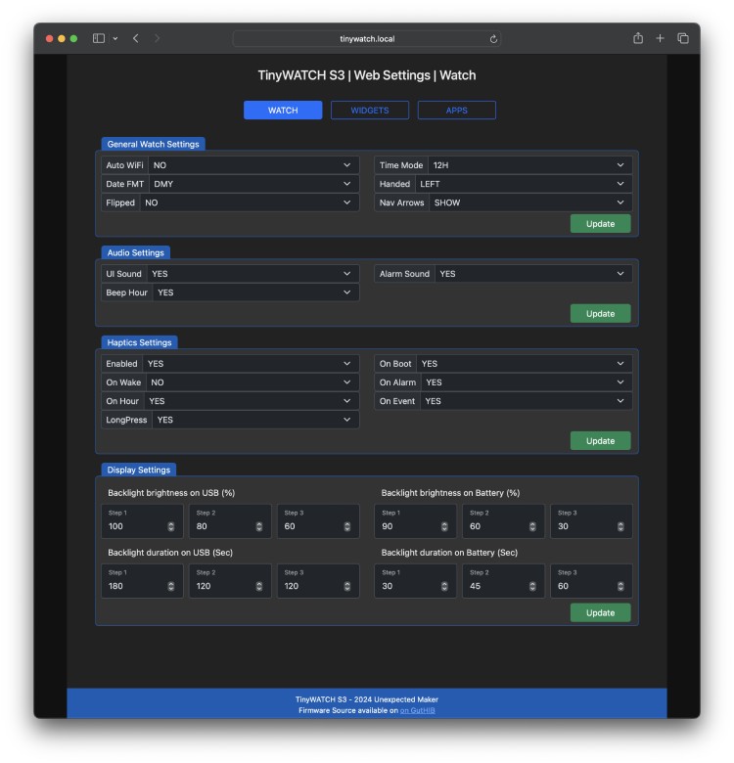Click the forward arrow in Safari toolbar

(x=157, y=38)
